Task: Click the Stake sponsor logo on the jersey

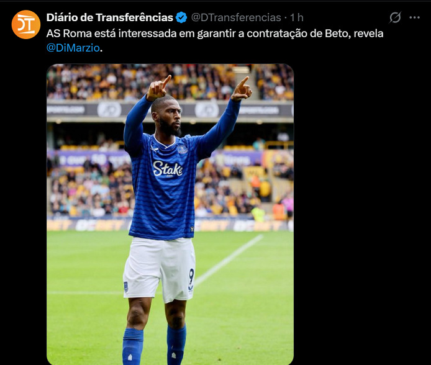Action: [x=168, y=168]
